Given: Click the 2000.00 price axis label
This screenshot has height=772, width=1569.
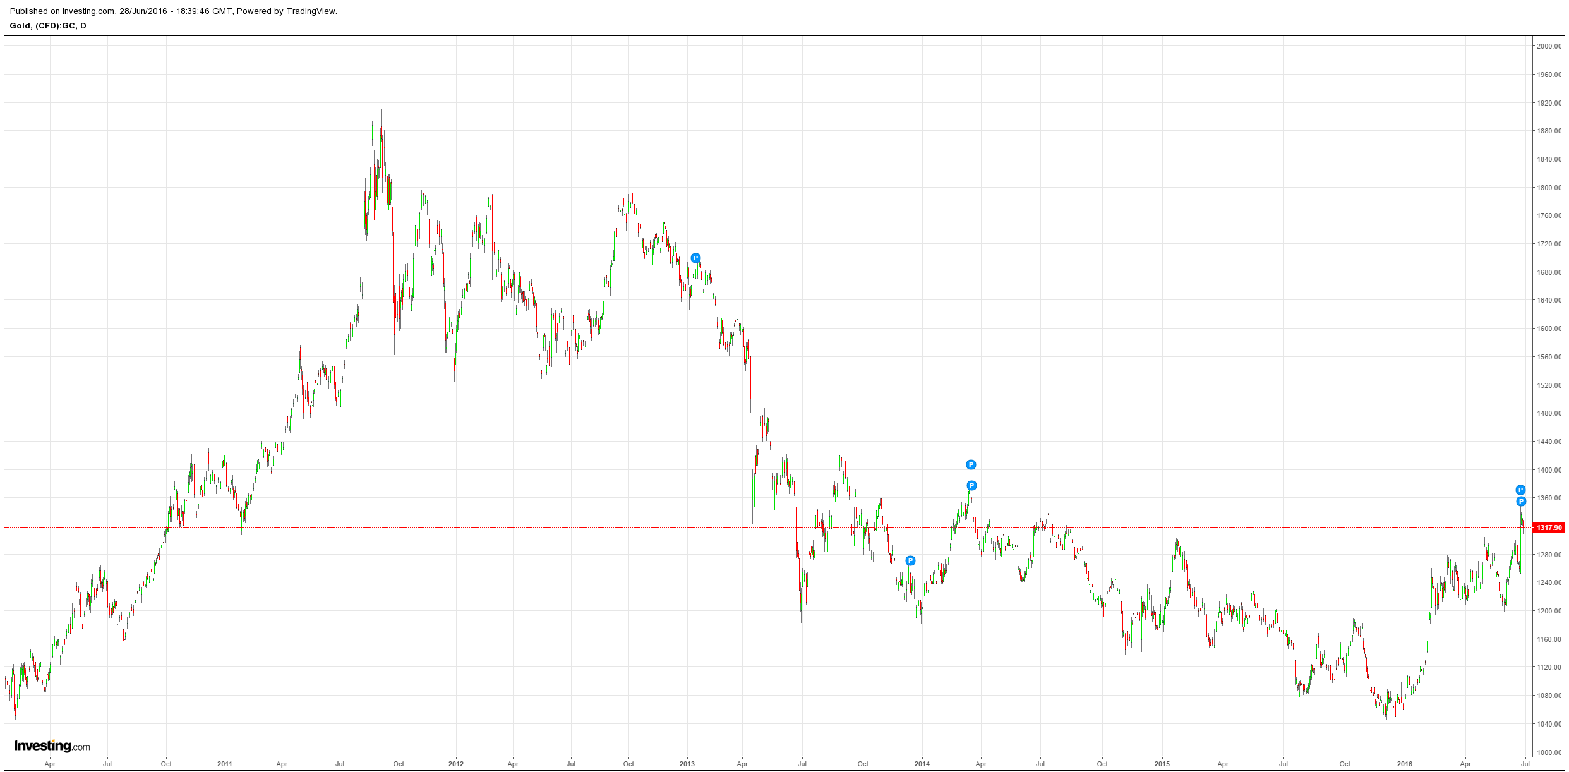Looking at the screenshot, I should point(1549,46).
